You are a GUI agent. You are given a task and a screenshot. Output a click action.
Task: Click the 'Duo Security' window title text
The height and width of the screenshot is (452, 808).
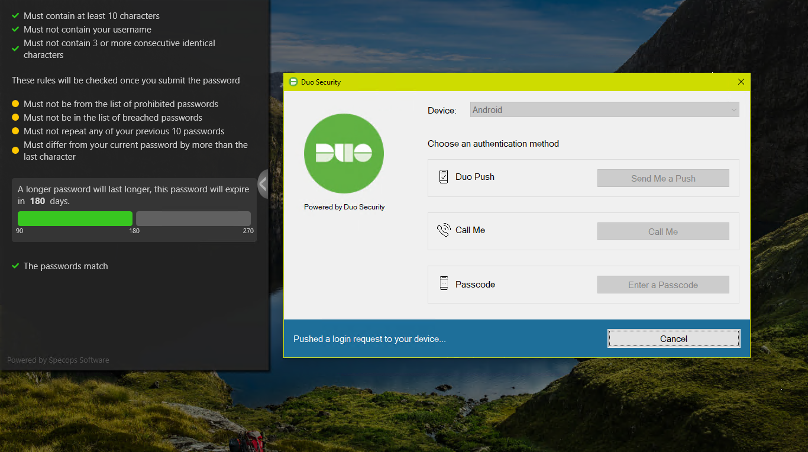tap(321, 82)
